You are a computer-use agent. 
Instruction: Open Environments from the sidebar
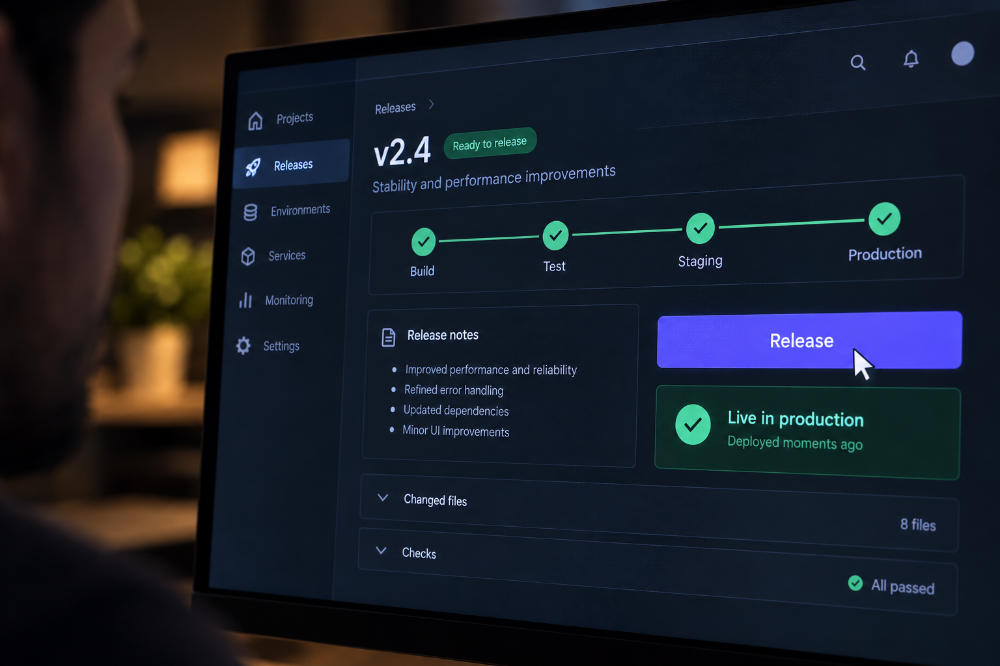click(x=300, y=210)
